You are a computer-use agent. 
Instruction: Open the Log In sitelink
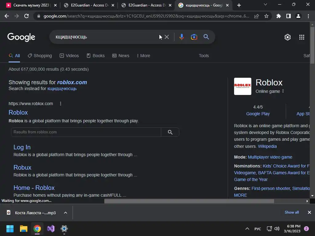pyautogui.click(x=22, y=147)
